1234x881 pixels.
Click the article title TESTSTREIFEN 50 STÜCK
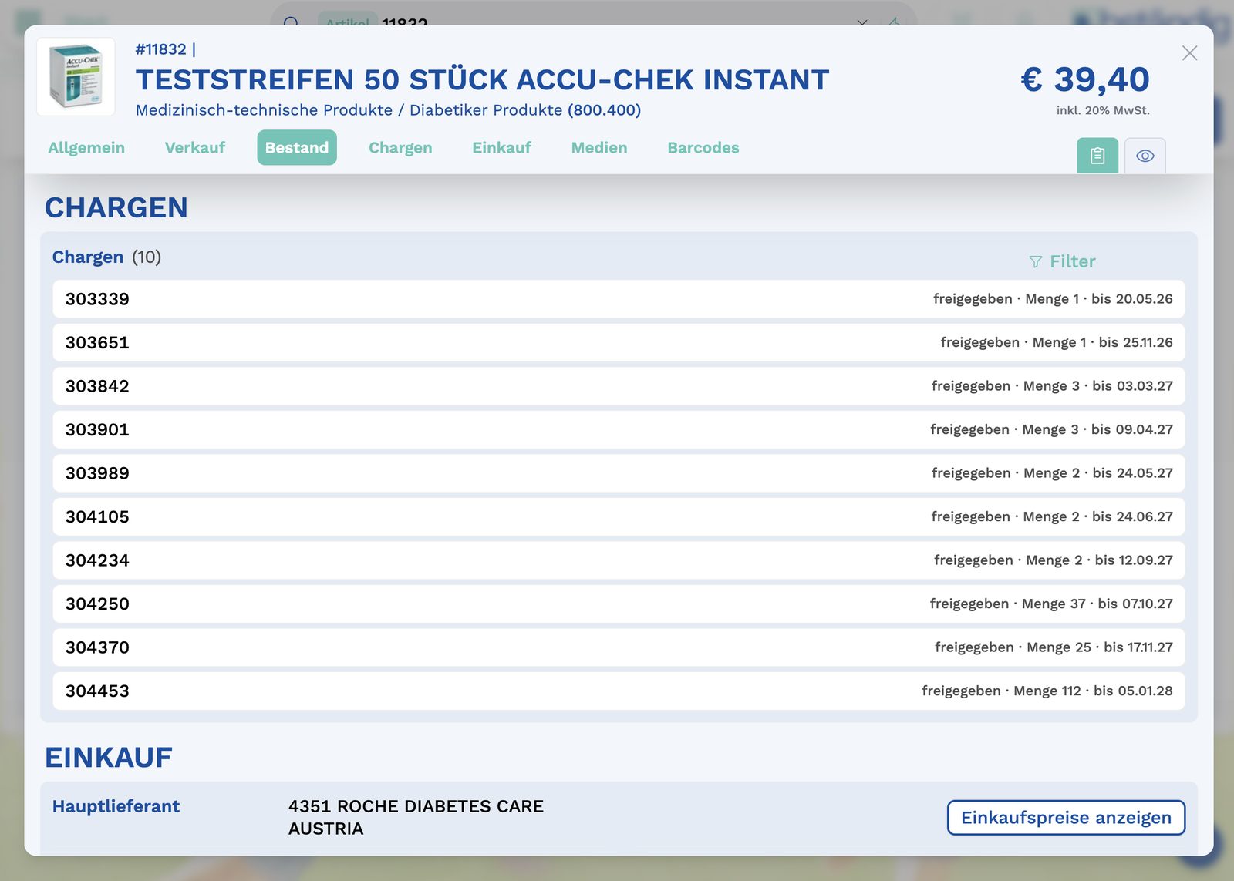tap(482, 80)
